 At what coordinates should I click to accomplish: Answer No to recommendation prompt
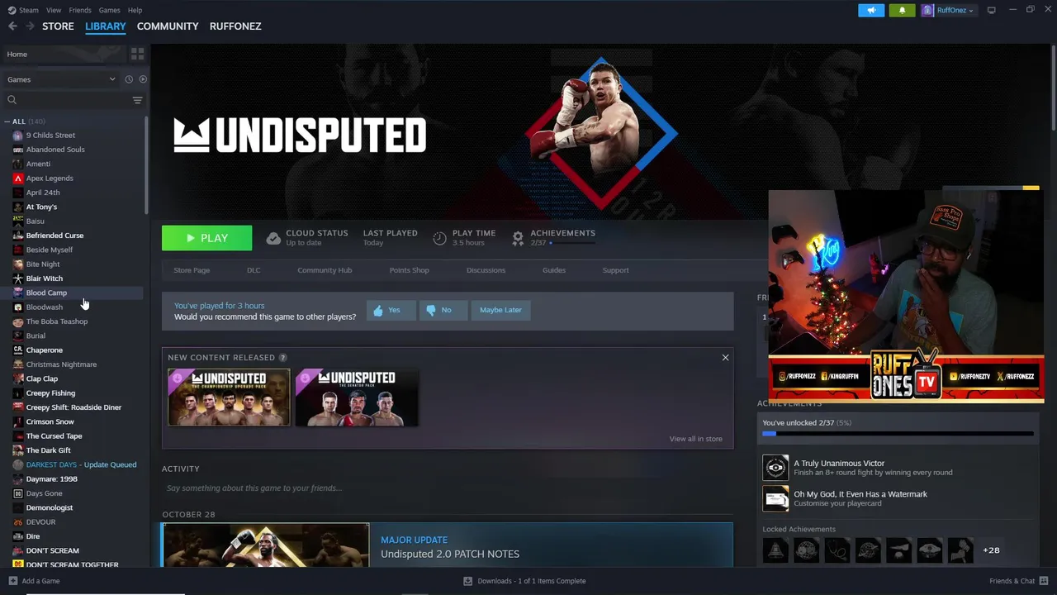coord(443,310)
